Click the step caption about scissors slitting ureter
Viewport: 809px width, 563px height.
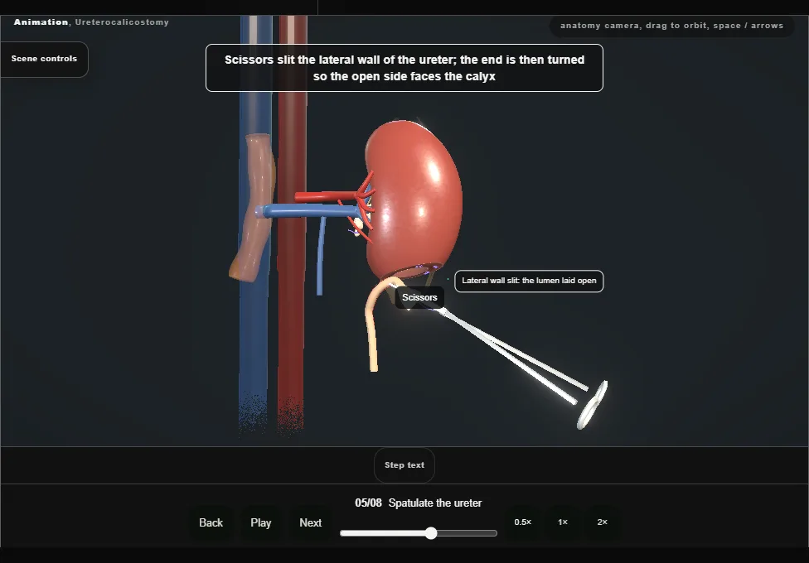(x=404, y=68)
